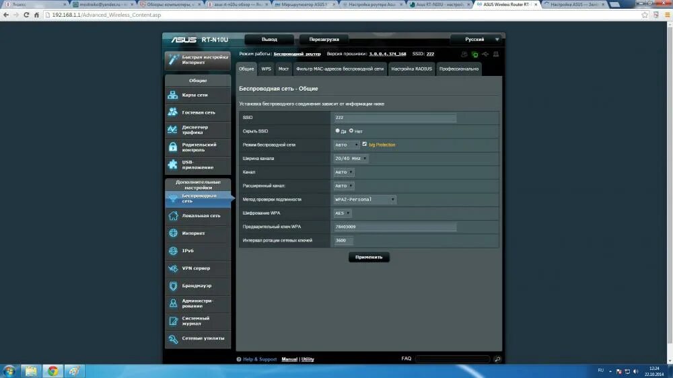This screenshot has width=673, height=378.
Task: Open Брандмауэр shield icon
Action: click(173, 286)
